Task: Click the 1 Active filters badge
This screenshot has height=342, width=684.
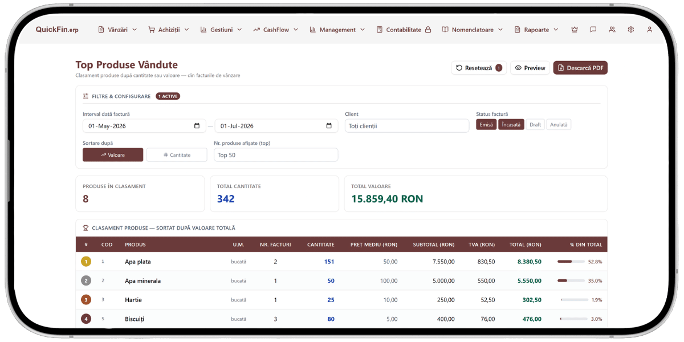Action: (x=168, y=96)
